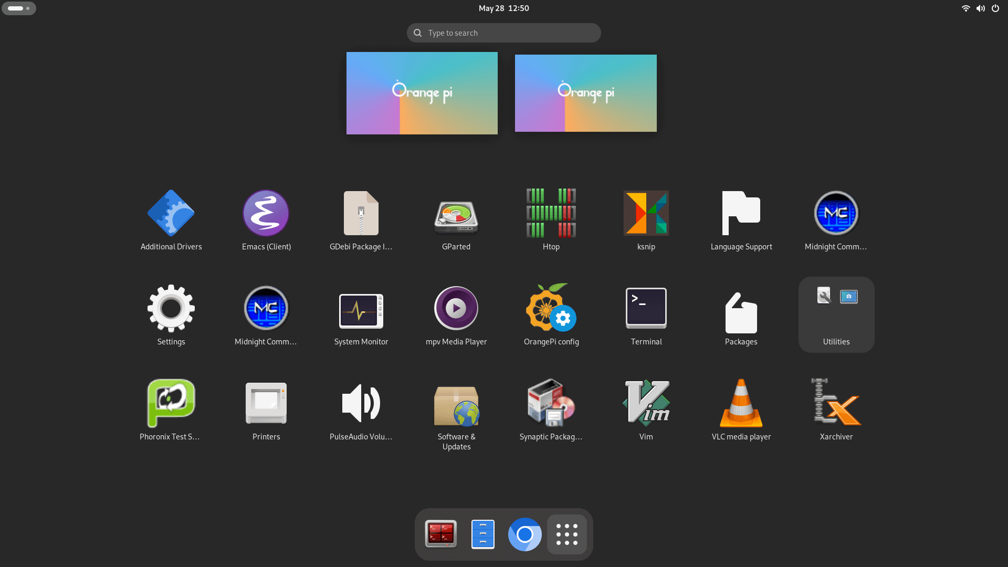
Task: Launch Emacs (Client)
Action: (266, 220)
